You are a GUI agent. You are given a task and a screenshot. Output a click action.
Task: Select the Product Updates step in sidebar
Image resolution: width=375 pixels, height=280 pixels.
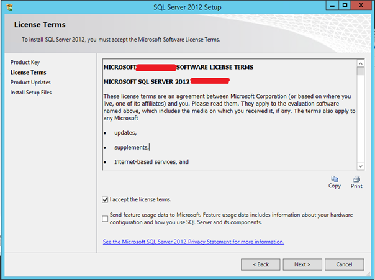pyautogui.click(x=30, y=82)
